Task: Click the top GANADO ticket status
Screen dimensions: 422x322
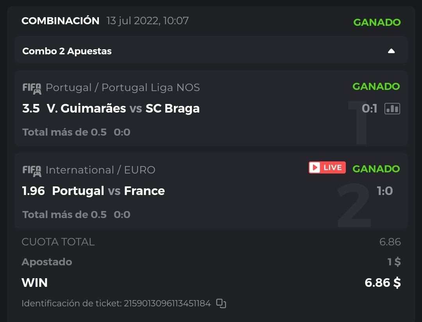Action: click(377, 22)
